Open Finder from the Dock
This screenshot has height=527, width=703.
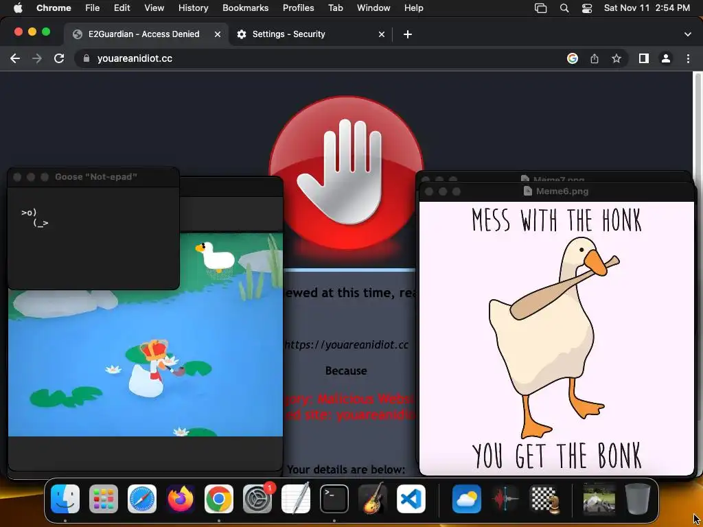click(65, 499)
